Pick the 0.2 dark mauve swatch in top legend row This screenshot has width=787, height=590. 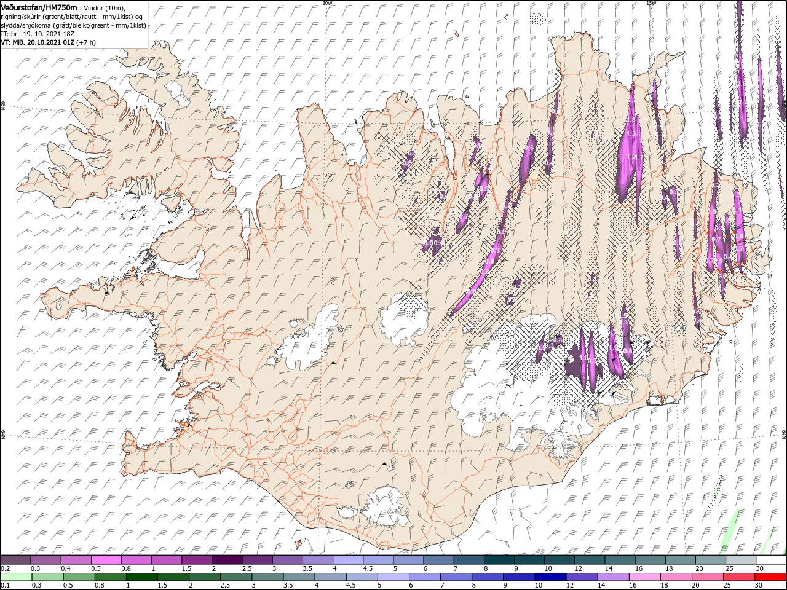[x=15, y=560]
